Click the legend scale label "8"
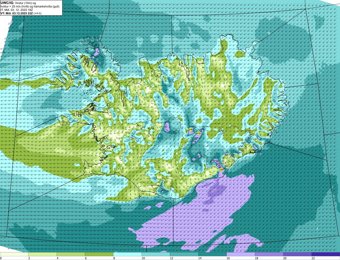The height and width of the screenshot is (260, 340). pyautogui.click(x=114, y=258)
